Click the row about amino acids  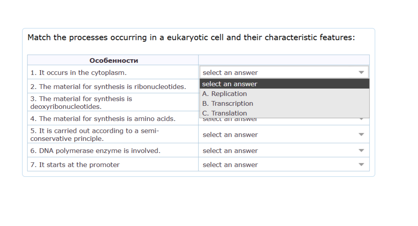pos(113,118)
